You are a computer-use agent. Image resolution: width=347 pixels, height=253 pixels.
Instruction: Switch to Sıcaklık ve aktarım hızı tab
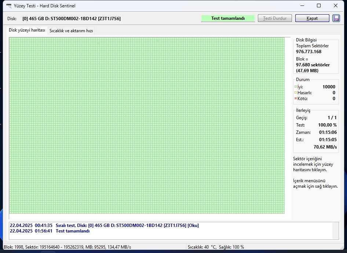(71, 31)
